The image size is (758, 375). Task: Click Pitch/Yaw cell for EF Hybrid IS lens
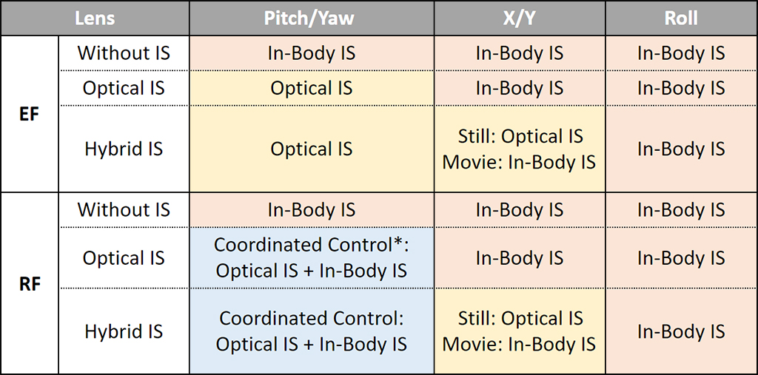[311, 149]
